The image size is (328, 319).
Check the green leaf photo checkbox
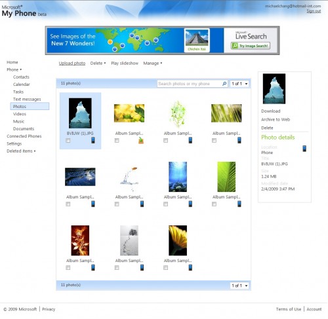click(x=214, y=204)
